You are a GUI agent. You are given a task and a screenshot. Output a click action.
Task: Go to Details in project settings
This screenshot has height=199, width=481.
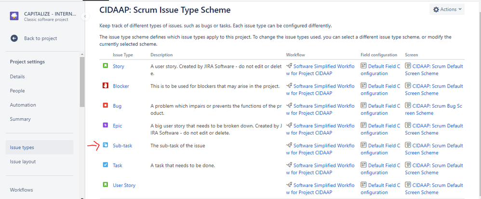(17, 76)
